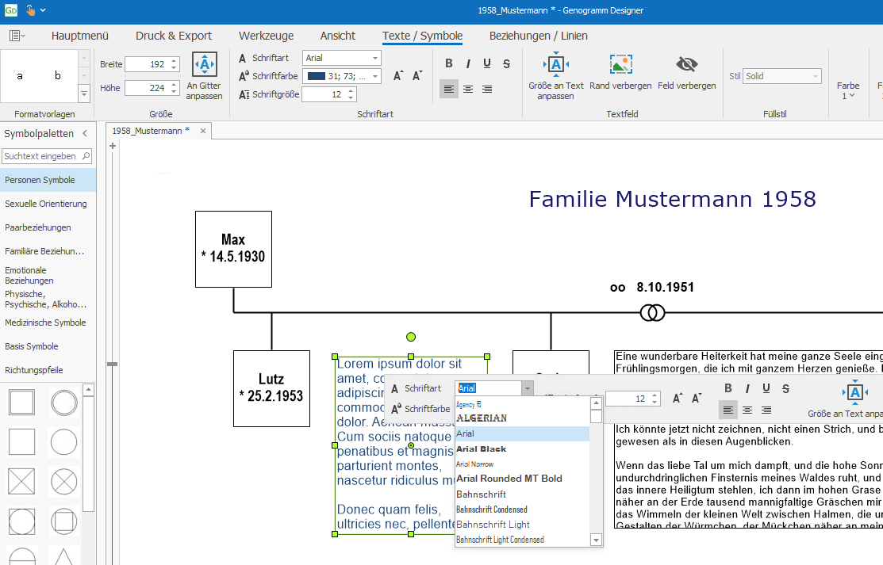Toggle 'Feld verbergen' eye icon

coord(686,65)
